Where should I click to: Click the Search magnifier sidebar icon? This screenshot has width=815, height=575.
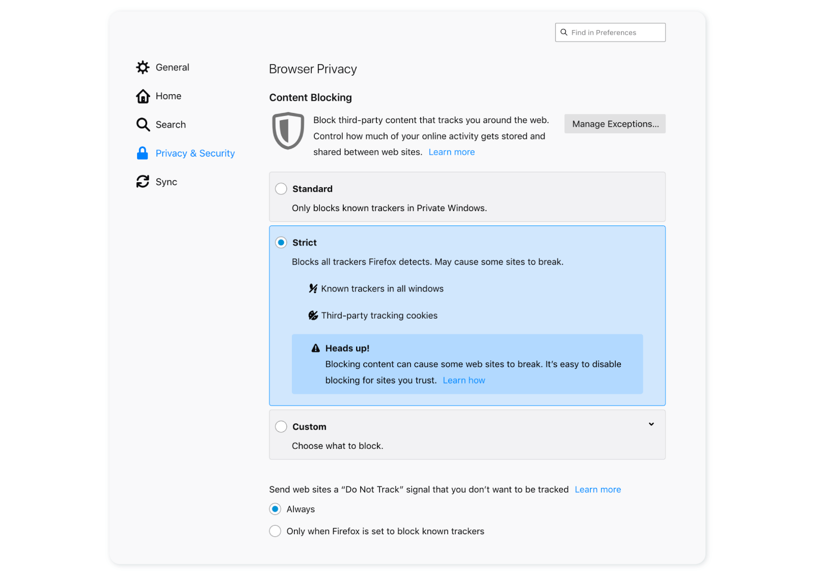(x=143, y=125)
